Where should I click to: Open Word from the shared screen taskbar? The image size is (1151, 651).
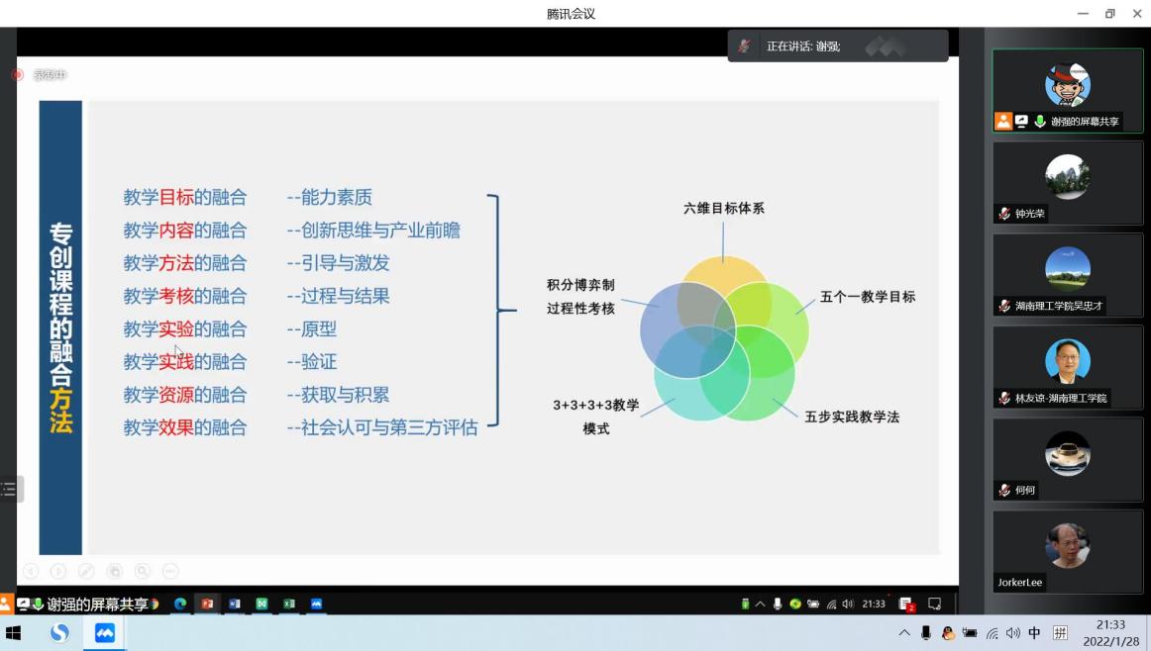(234, 603)
